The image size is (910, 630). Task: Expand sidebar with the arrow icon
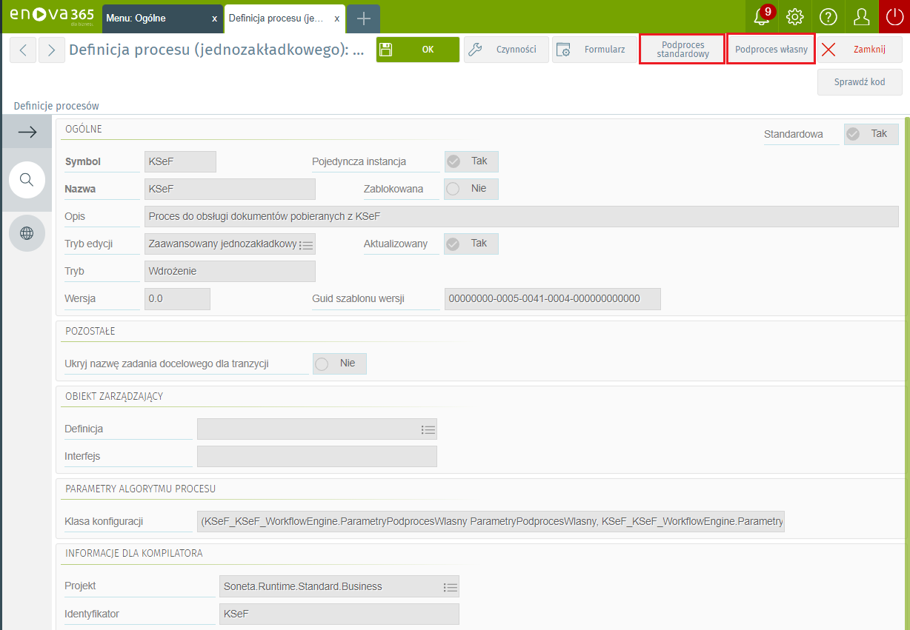[27, 133]
